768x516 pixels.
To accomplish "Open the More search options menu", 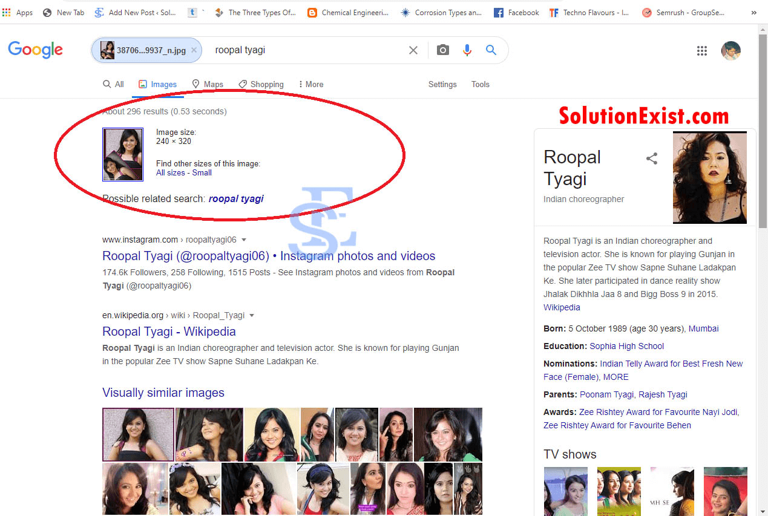I will pyautogui.click(x=310, y=84).
